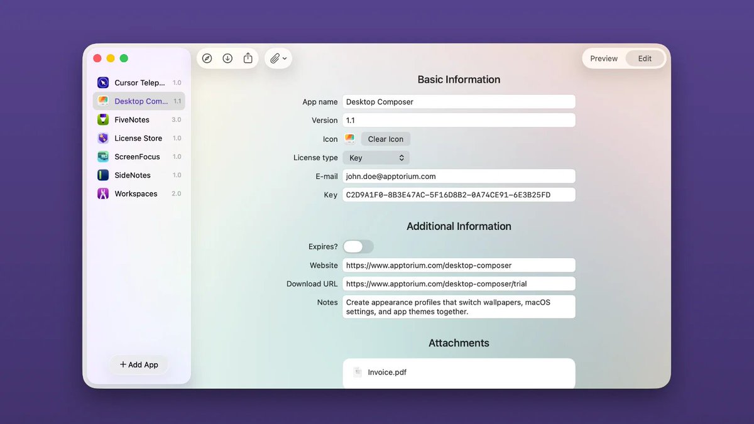Click the Invoice.pdf attachment name
This screenshot has height=424, width=754.
[x=387, y=372]
